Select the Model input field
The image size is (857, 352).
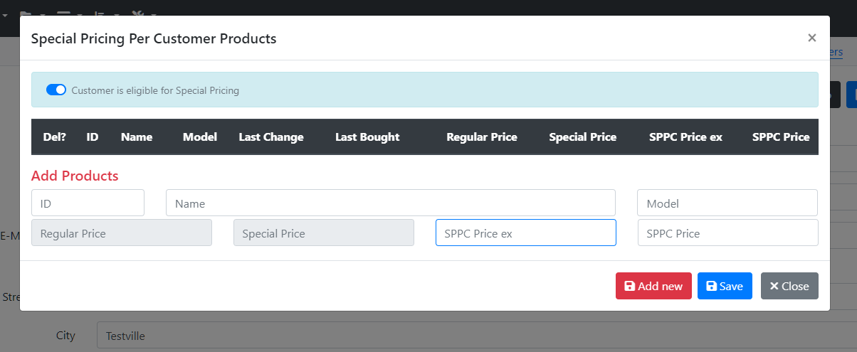point(727,203)
